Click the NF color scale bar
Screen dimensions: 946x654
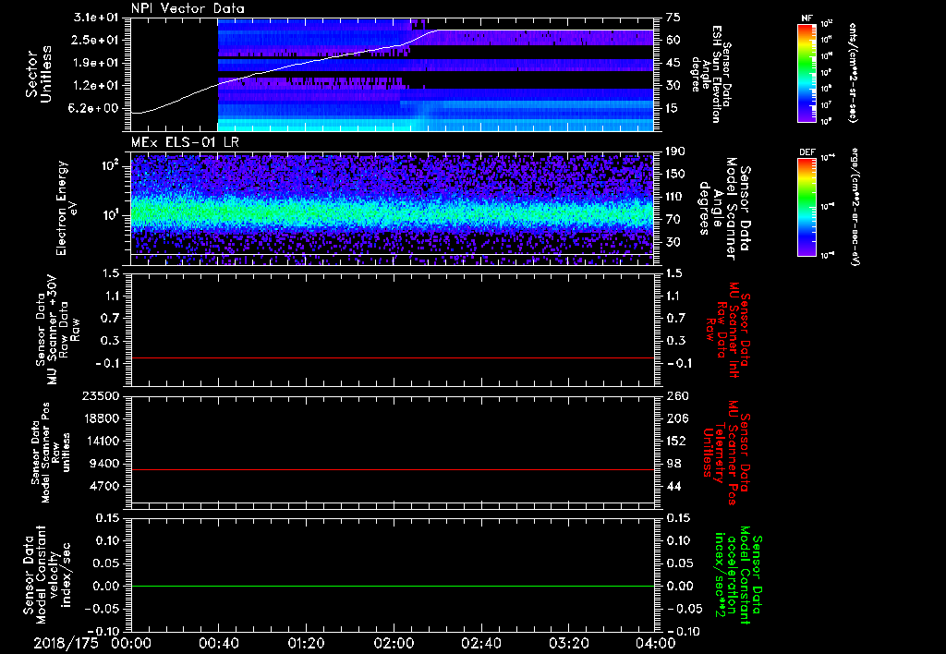click(807, 74)
